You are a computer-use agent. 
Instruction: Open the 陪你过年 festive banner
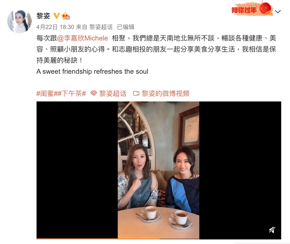pyautogui.click(x=252, y=9)
